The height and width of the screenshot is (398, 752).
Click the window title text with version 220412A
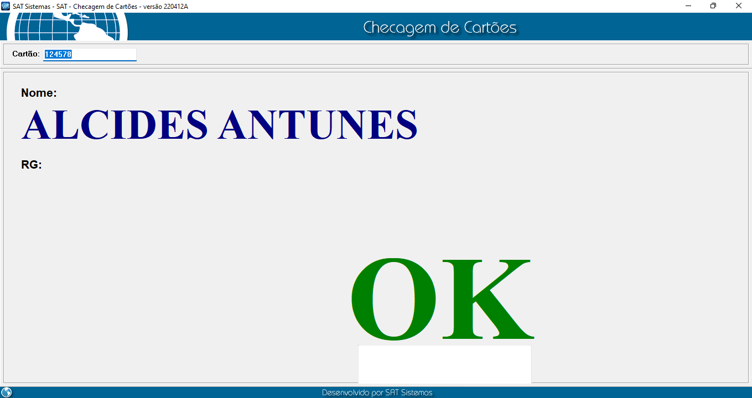(x=100, y=6)
